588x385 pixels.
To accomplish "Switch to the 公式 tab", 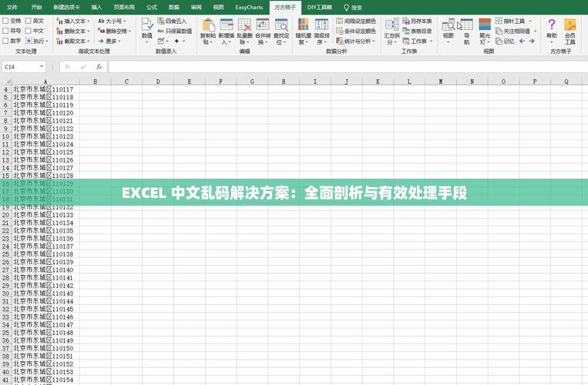I will (152, 7).
